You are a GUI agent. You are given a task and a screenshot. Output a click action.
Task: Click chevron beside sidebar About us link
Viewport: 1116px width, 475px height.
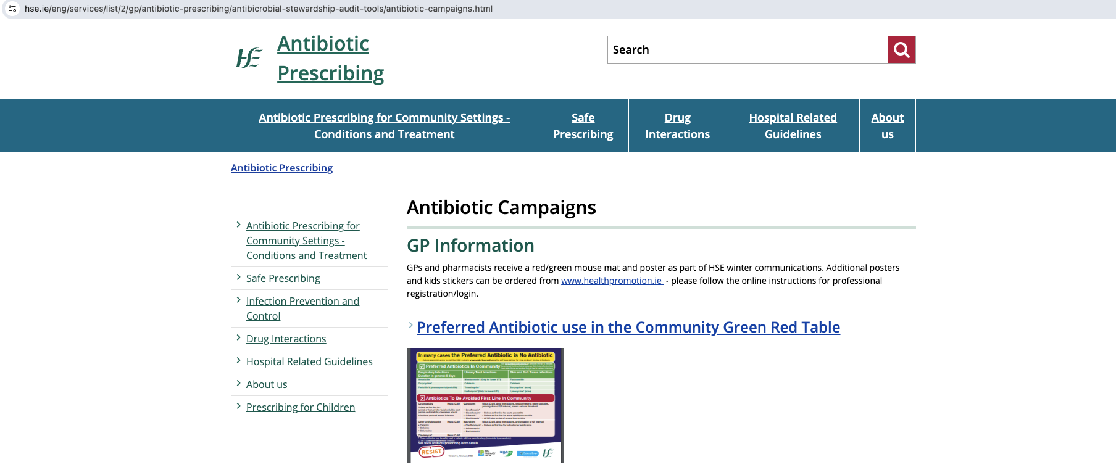238,384
